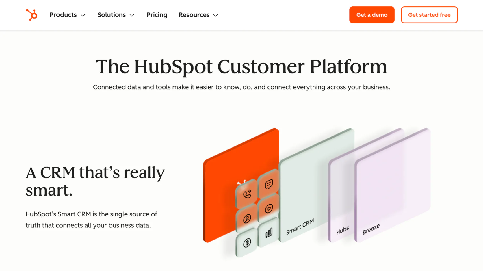Expand the Solutions dropdown chevron
This screenshot has width=483, height=271.
point(132,15)
